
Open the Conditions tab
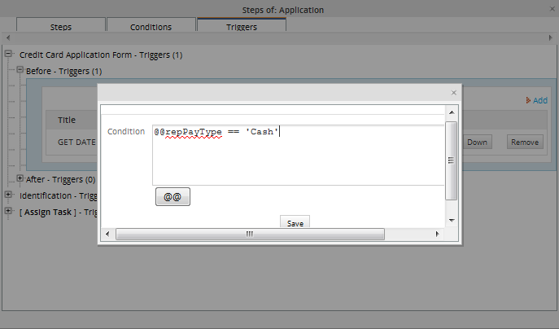point(151,27)
